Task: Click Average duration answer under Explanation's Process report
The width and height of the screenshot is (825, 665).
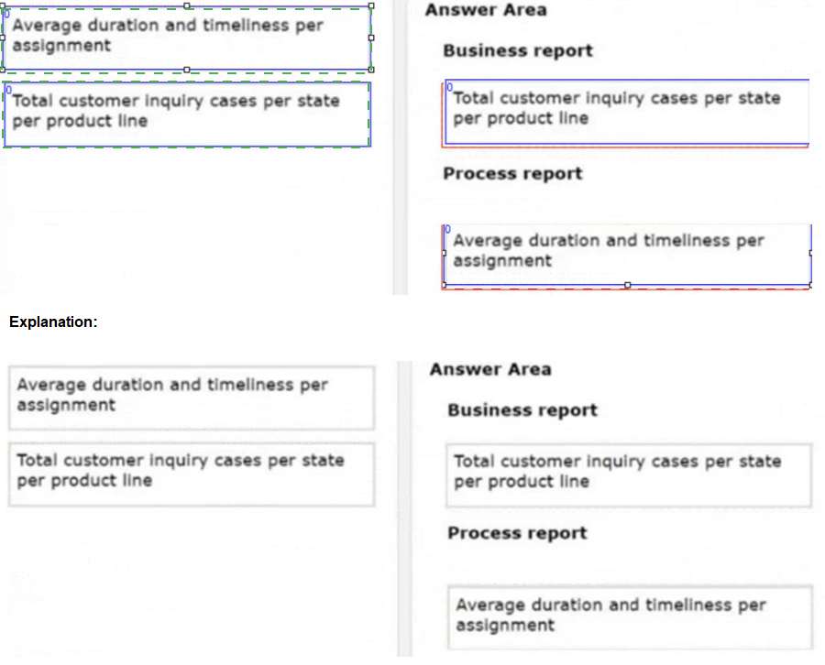Action: (630, 617)
